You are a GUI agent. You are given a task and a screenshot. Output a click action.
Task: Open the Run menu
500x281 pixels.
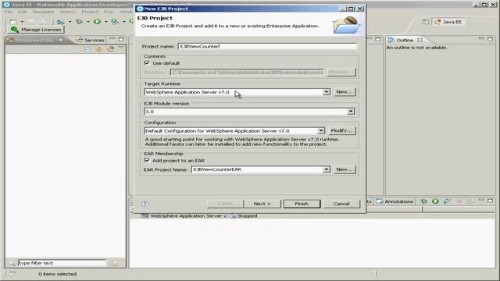click(x=109, y=12)
